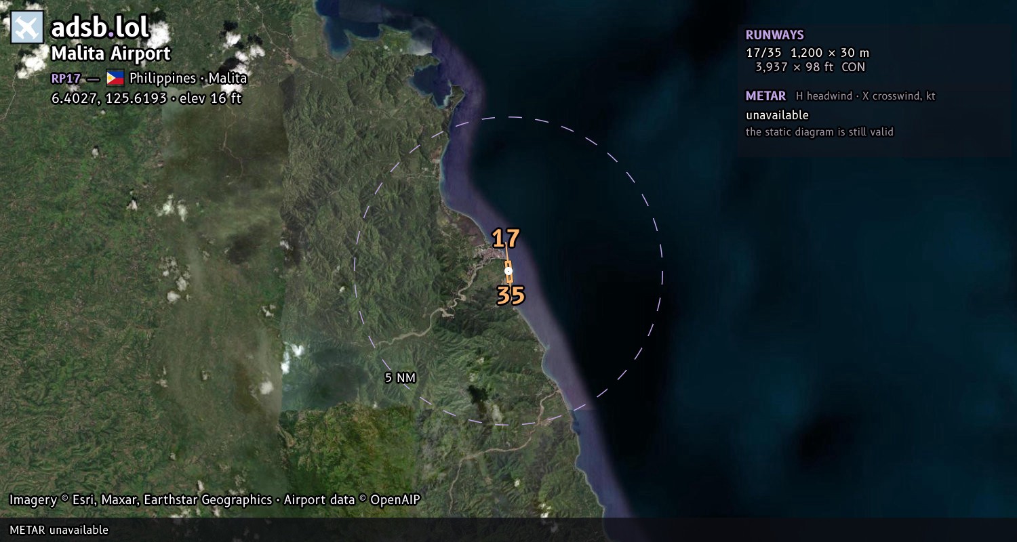Click the 17/35 1,200 × 30 m runway entry
The height and width of the screenshot is (542, 1017).
tap(807, 53)
